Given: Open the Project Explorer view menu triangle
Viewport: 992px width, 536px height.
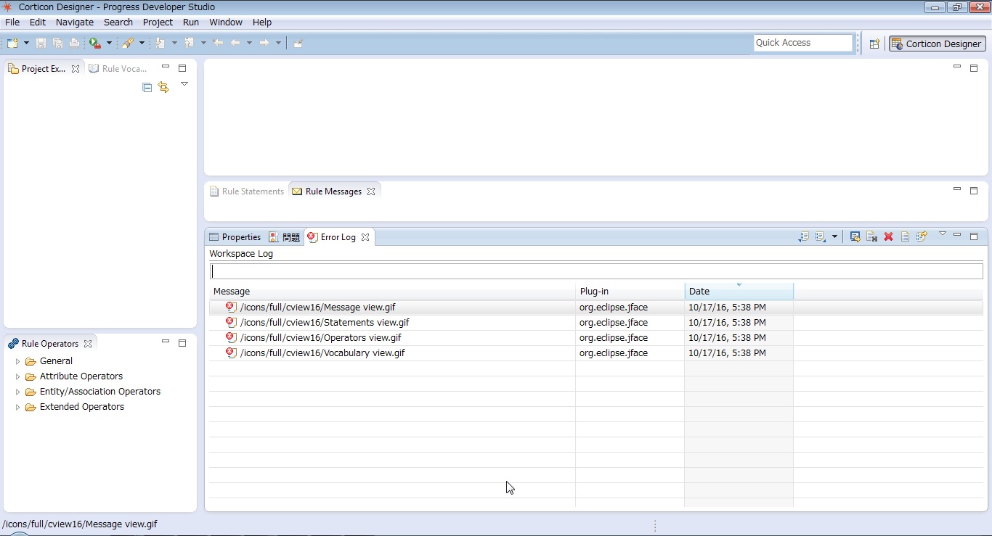Looking at the screenshot, I should 184,84.
